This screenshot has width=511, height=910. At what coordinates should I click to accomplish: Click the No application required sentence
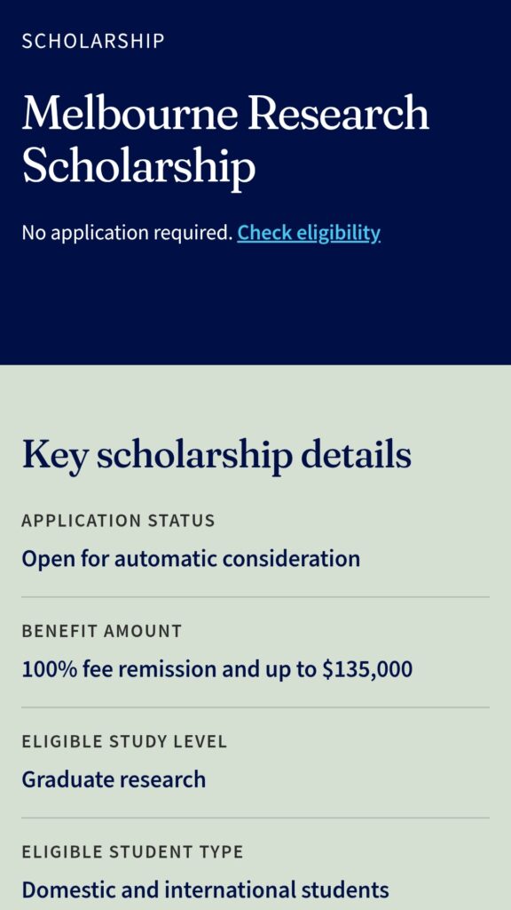124,232
